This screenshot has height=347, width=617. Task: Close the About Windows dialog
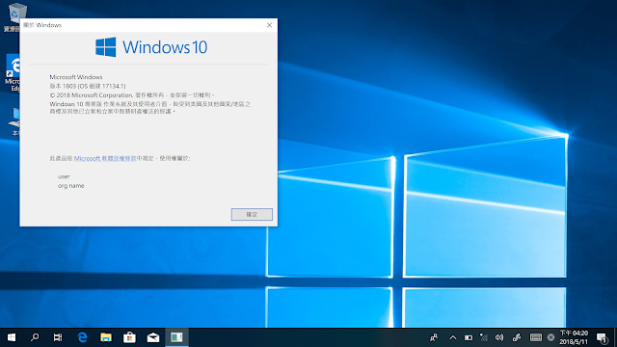269,25
